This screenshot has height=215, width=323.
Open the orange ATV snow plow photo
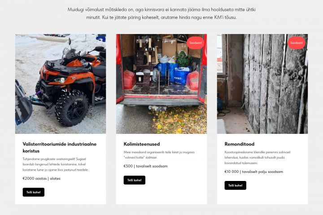(x=61, y=84)
